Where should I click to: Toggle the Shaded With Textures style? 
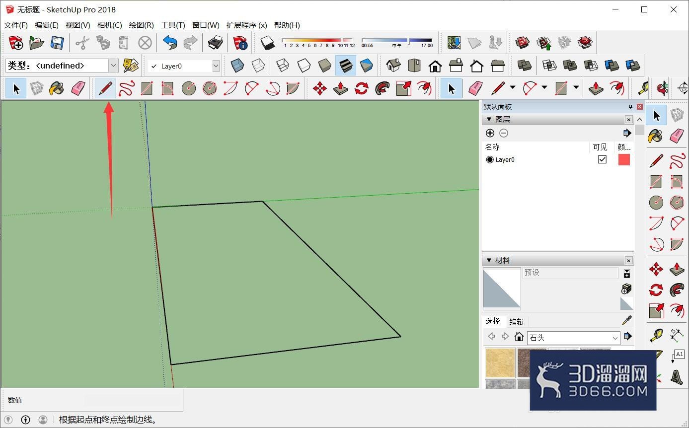[x=345, y=66]
